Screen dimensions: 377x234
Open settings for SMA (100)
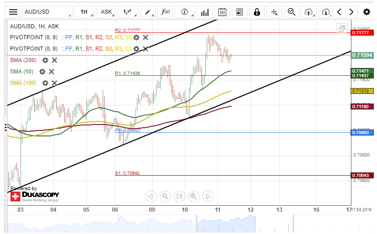pyautogui.click(x=45, y=83)
